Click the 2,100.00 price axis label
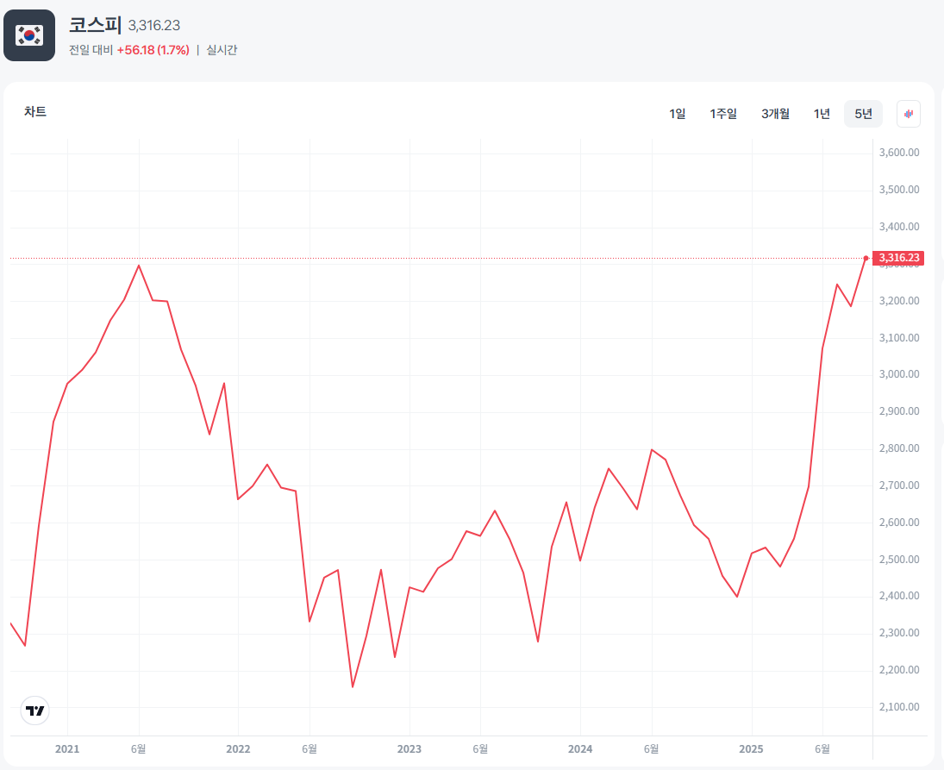944x770 pixels. 899,707
